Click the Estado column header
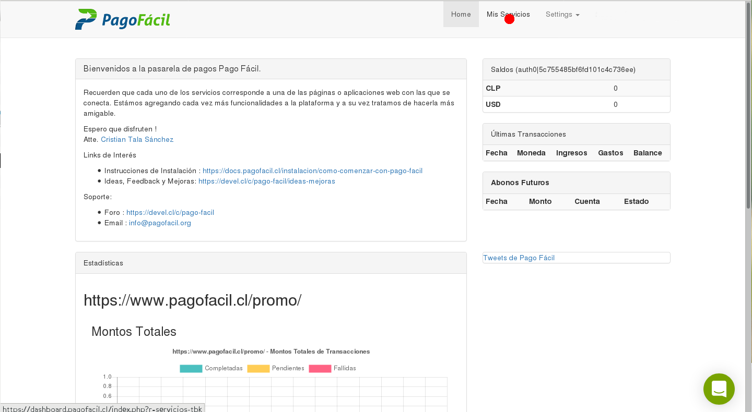The image size is (752, 412). point(637,201)
